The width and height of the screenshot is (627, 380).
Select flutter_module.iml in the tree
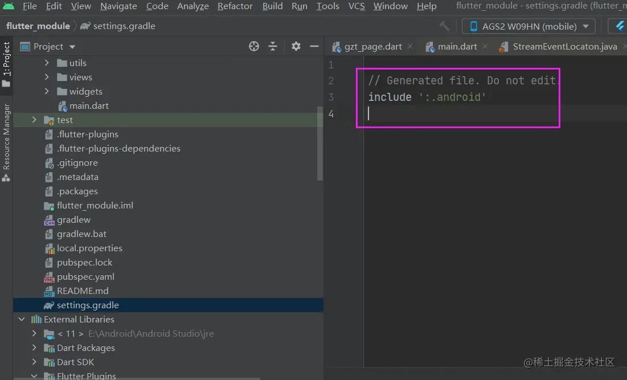95,205
